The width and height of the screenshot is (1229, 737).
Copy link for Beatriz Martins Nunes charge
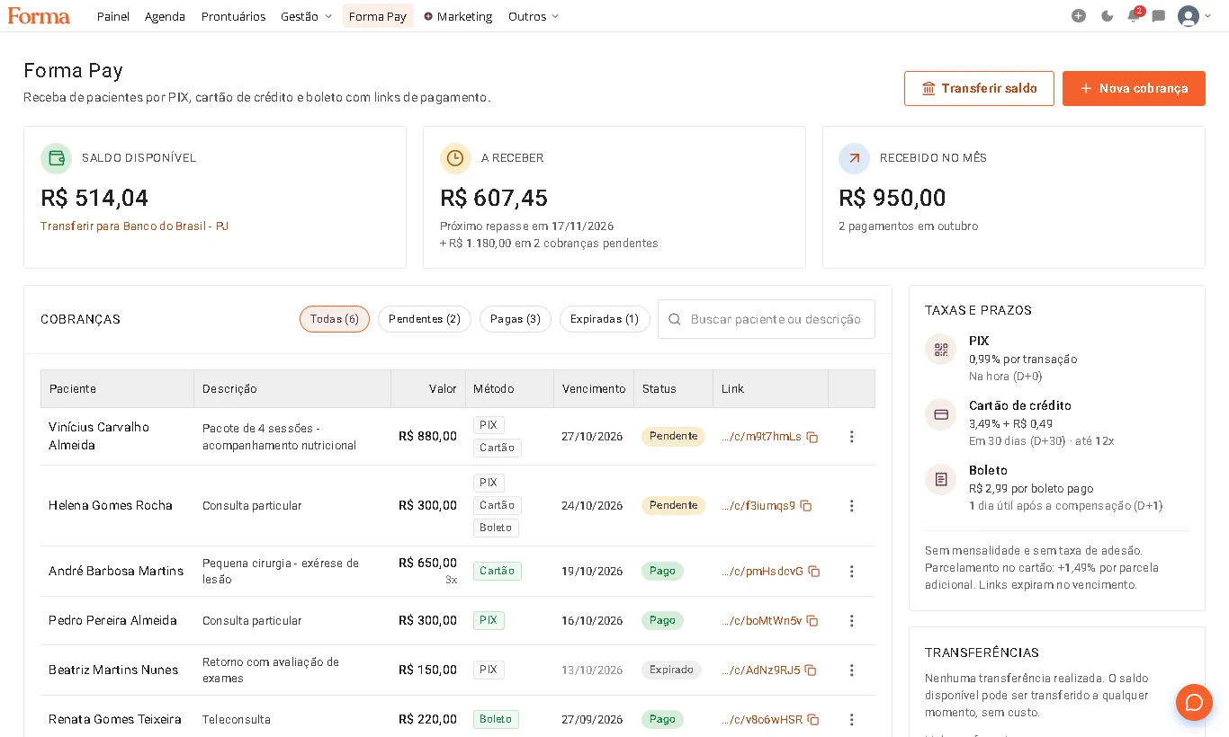810,670
